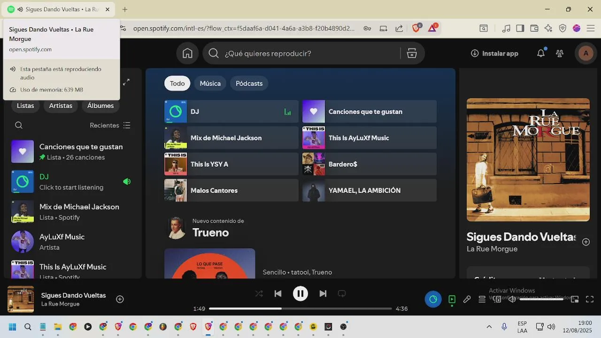Mute the player volume speaker
The height and width of the screenshot is (338, 601).
512,299
